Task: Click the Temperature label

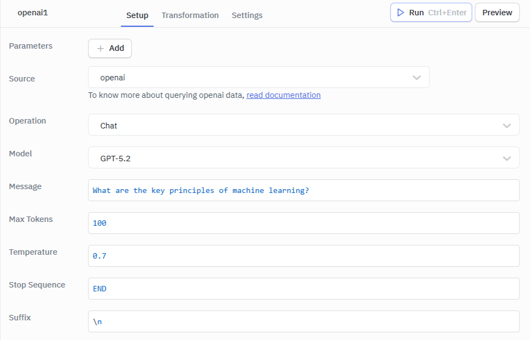Action: point(33,252)
